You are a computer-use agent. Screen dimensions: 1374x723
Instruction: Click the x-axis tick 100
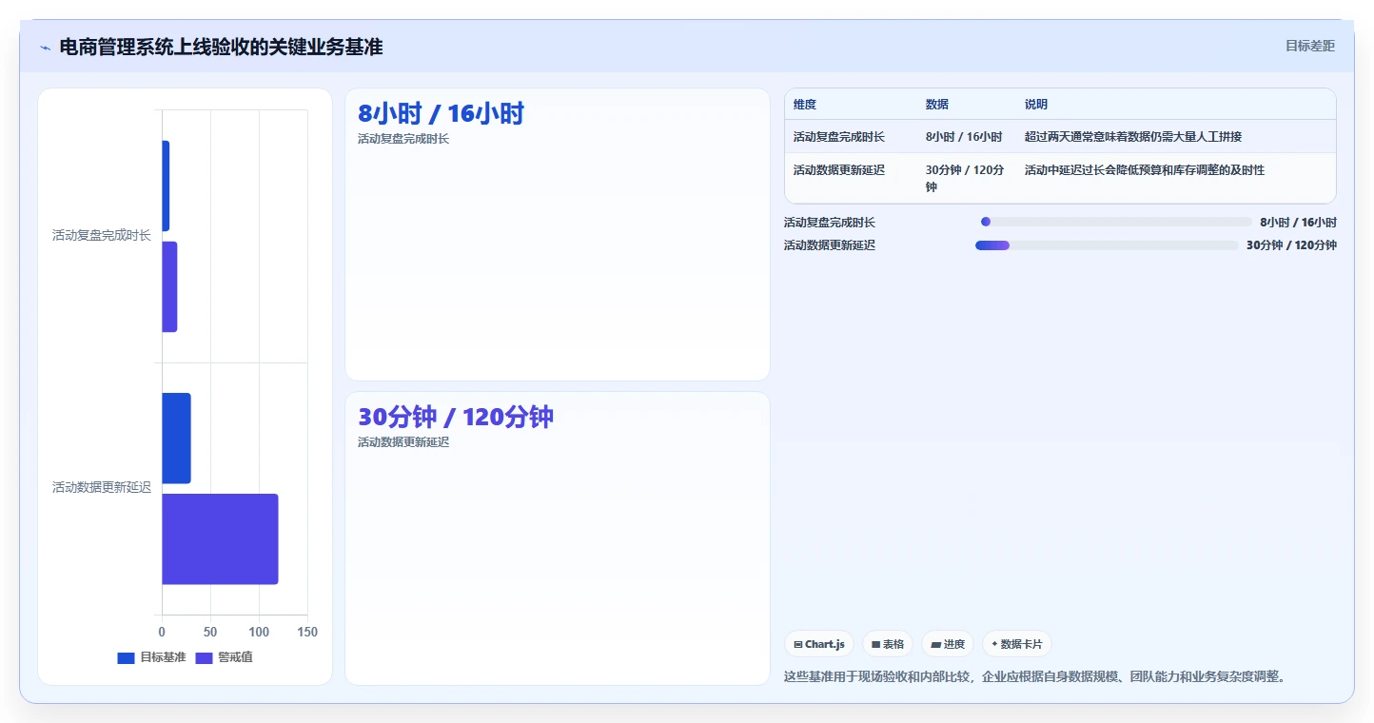(259, 632)
